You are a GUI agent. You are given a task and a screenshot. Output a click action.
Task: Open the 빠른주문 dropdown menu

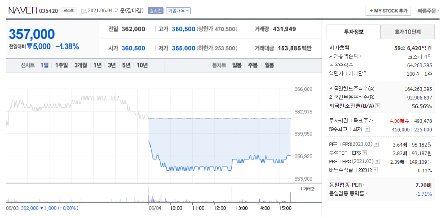(x=428, y=11)
